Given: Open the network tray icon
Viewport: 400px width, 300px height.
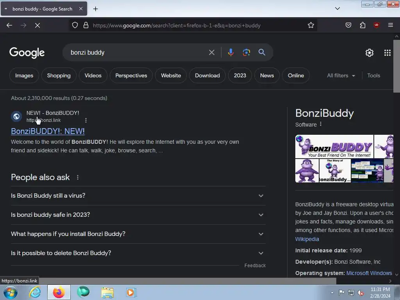Looking at the screenshot, I should (x=351, y=293).
